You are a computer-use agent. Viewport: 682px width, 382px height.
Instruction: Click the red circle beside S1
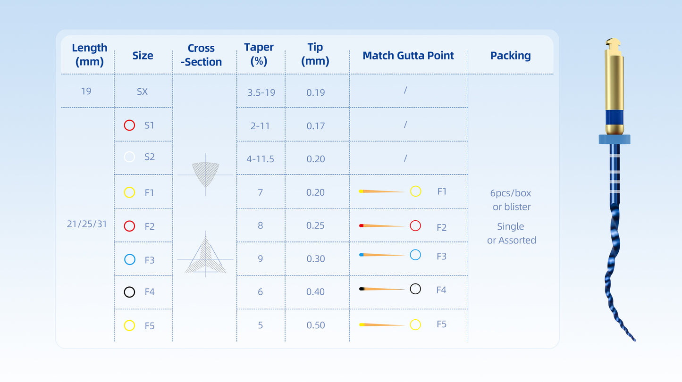[129, 125]
